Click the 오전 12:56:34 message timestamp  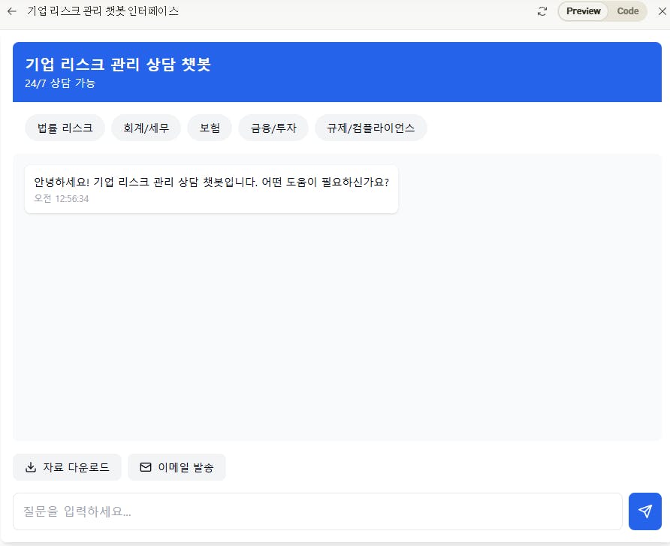click(x=62, y=199)
